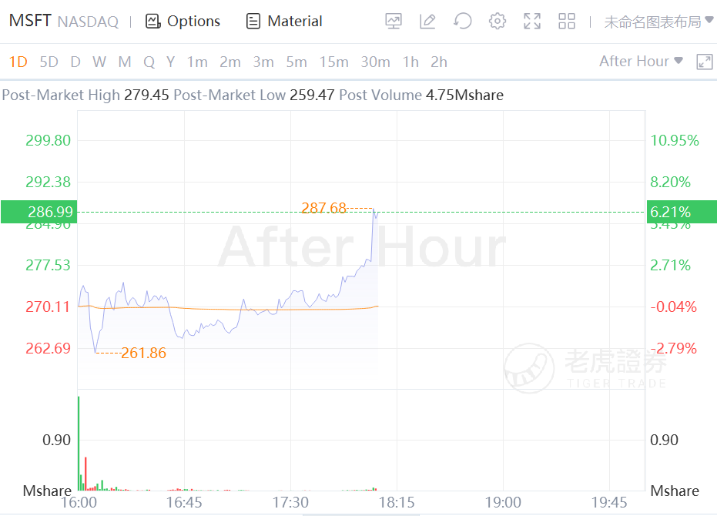Click the 261.86 low price marker
The image size is (717, 516).
pyautogui.click(x=143, y=353)
